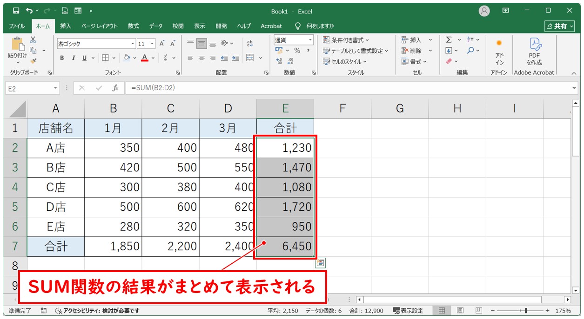Toggle Italic formatting
The image size is (584, 319).
click(x=73, y=58)
